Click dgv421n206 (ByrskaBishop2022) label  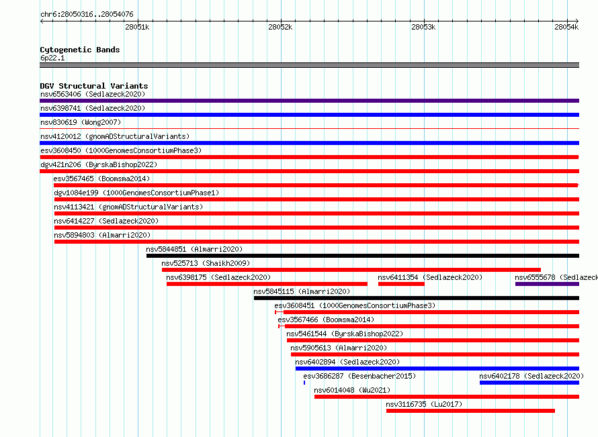coord(99,164)
